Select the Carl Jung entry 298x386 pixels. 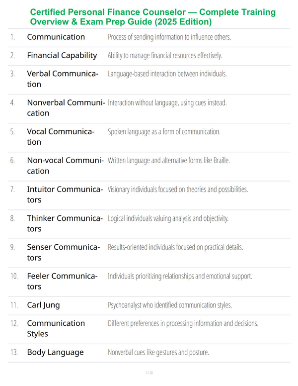point(43,305)
